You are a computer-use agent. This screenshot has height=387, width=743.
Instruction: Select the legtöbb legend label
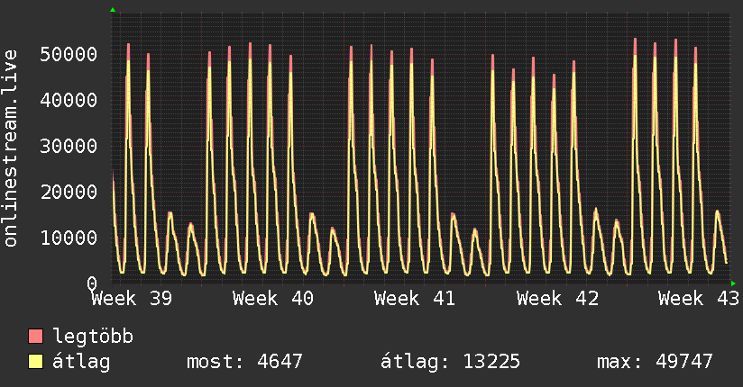point(93,337)
